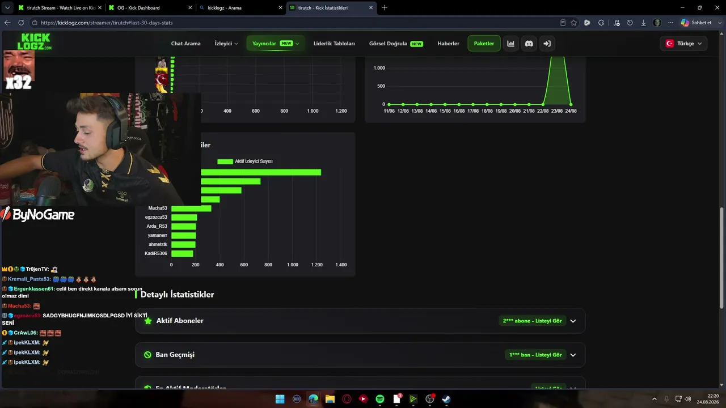Switch to the 'kicklogz - Arama' tab
Image resolution: width=726 pixels, height=408 pixels.
click(240, 8)
